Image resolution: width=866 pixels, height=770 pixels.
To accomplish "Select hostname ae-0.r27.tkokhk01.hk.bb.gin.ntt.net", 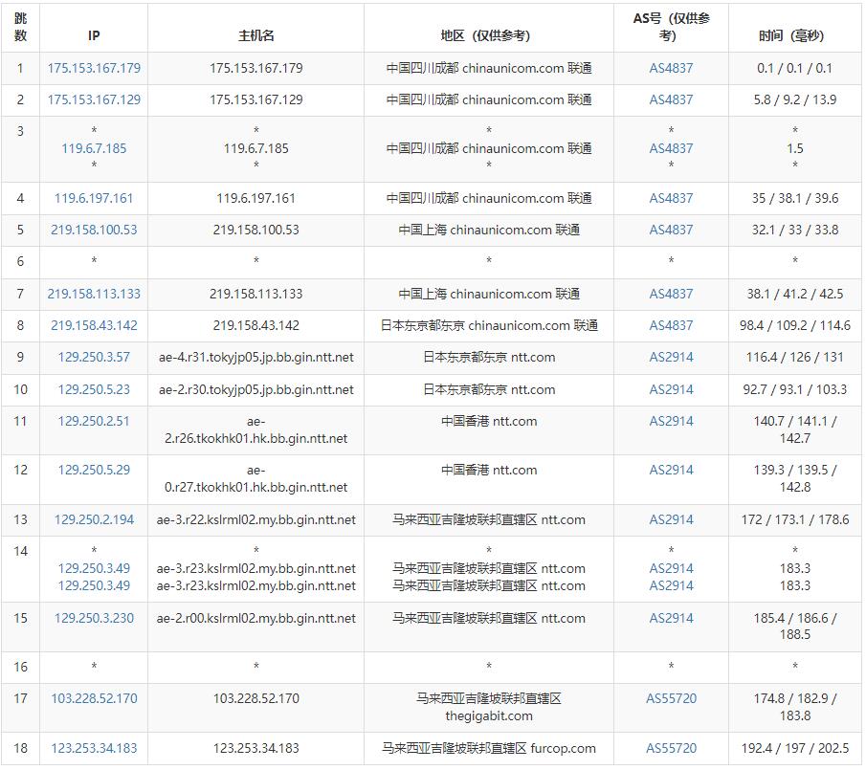I will click(x=255, y=478).
